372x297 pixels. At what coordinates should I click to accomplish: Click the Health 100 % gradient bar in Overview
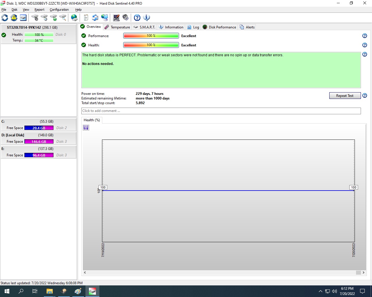coord(151,45)
